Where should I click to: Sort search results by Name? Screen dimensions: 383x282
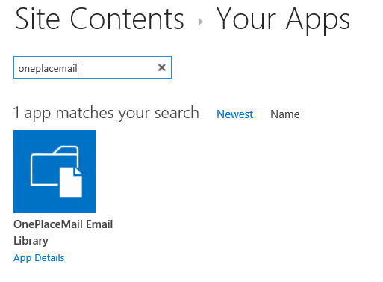tap(285, 114)
